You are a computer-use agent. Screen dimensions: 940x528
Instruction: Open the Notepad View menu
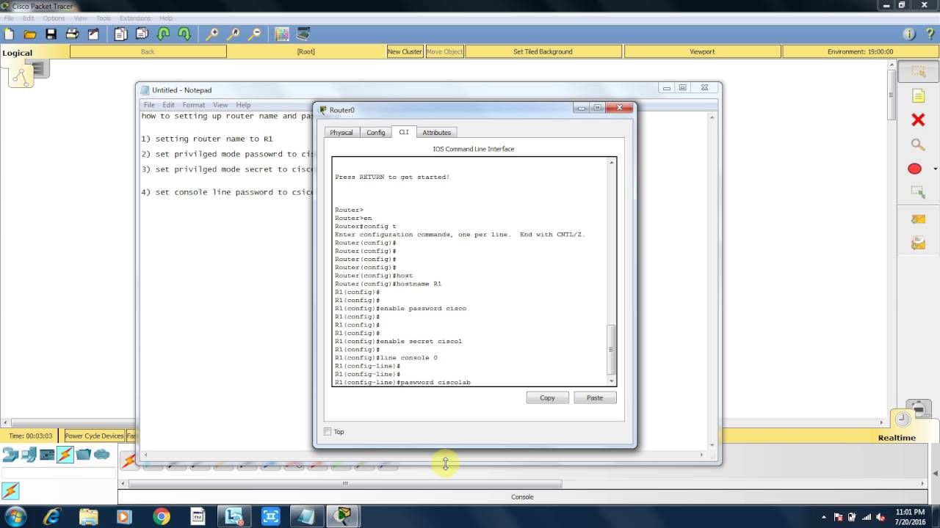tap(220, 105)
